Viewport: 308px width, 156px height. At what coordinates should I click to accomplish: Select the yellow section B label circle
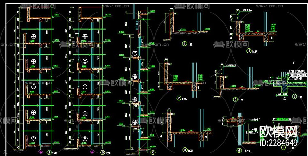(x=102, y=152)
